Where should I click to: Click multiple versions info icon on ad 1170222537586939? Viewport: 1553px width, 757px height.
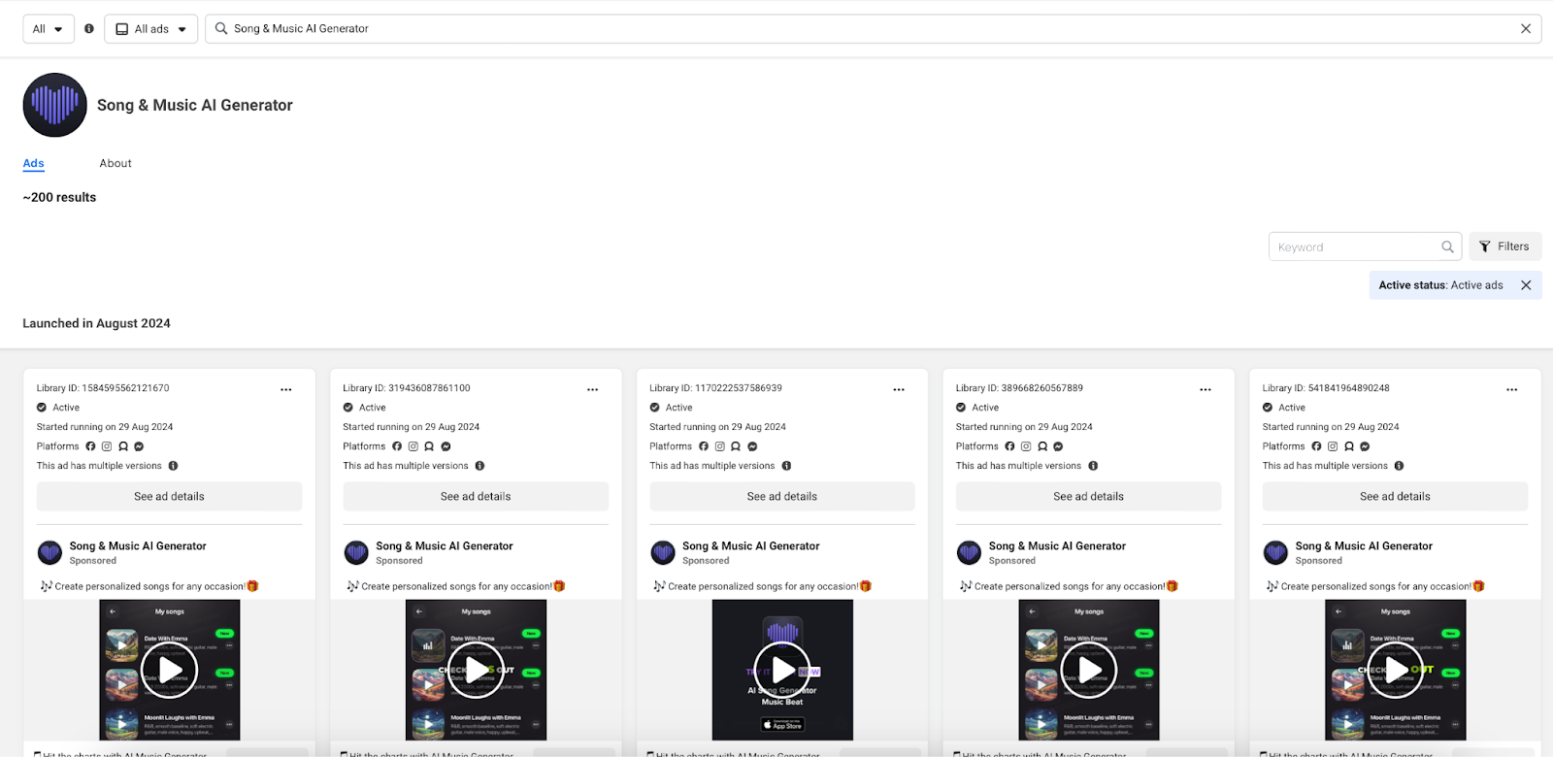pyautogui.click(x=786, y=466)
